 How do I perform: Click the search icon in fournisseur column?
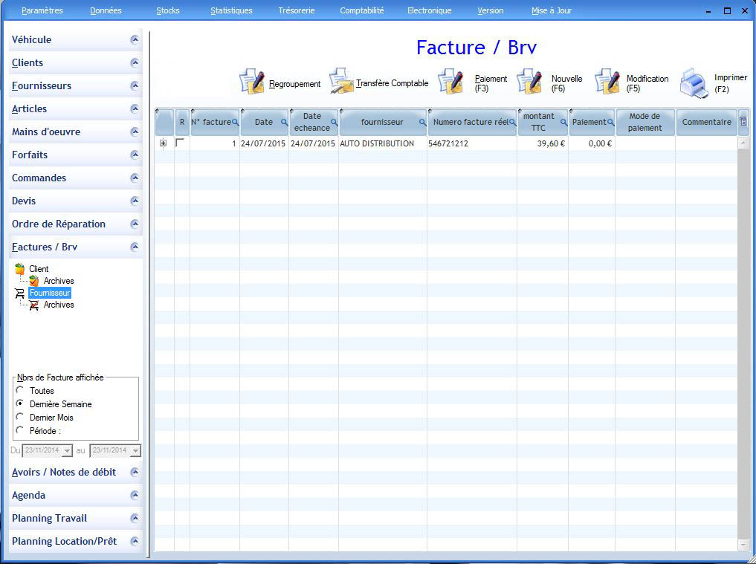click(x=423, y=123)
